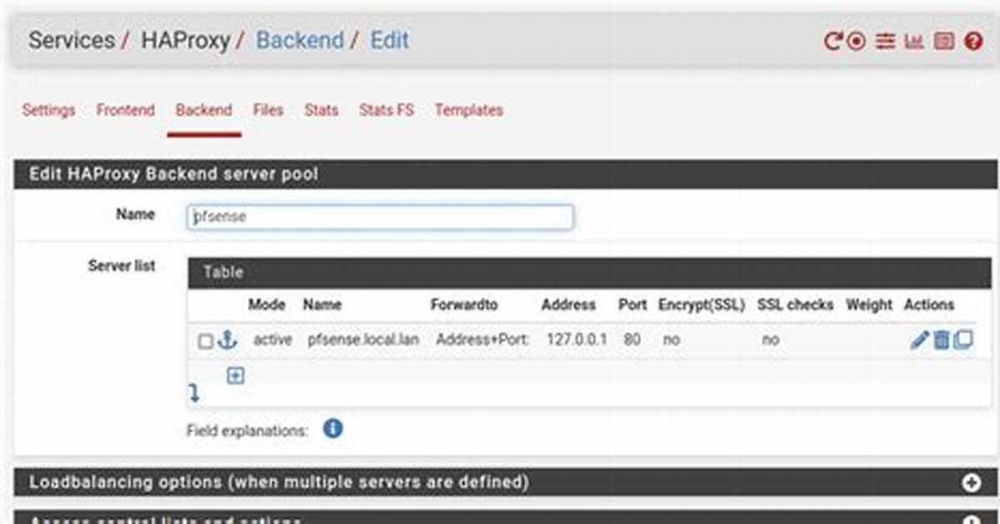The width and height of the screenshot is (1000, 524).
Task: Expand the Access control lists section
Action: [x=972, y=521]
